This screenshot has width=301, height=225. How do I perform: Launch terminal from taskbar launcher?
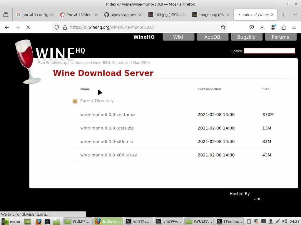pos(47,221)
